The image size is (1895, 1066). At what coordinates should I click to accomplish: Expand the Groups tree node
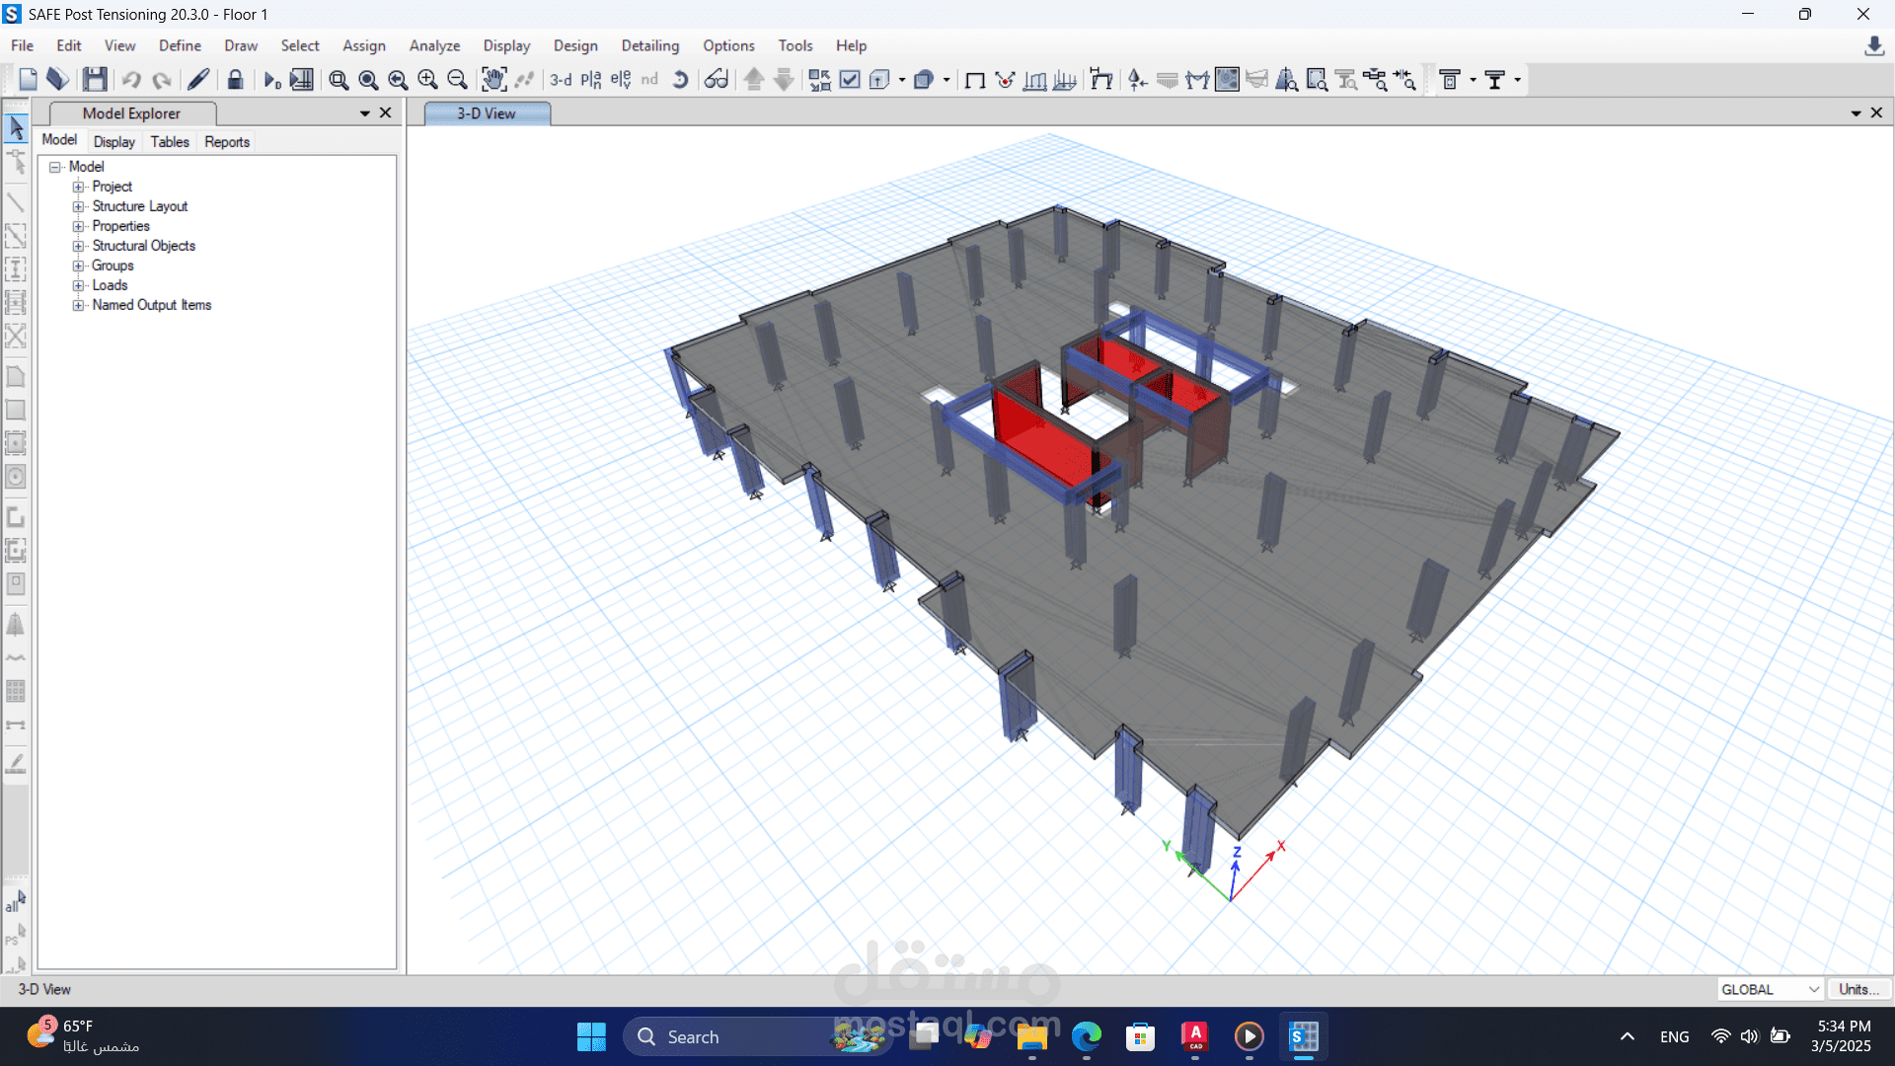pos(78,266)
